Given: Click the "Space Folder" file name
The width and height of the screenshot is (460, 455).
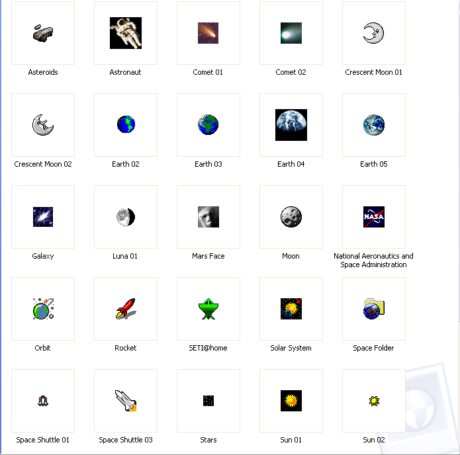Looking at the screenshot, I should pos(373,348).
